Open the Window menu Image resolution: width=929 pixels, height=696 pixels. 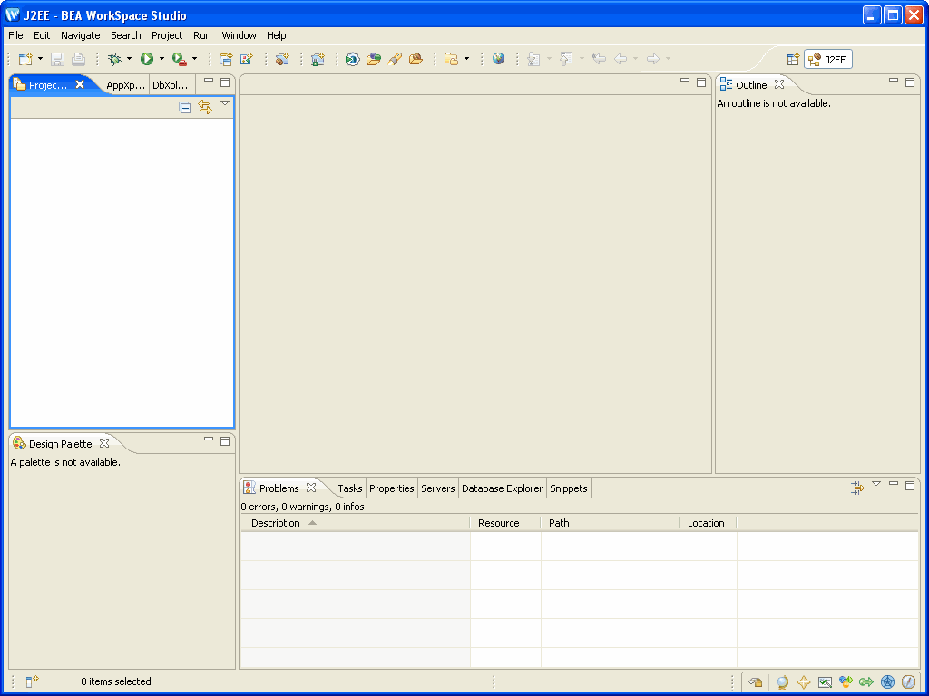pos(239,35)
